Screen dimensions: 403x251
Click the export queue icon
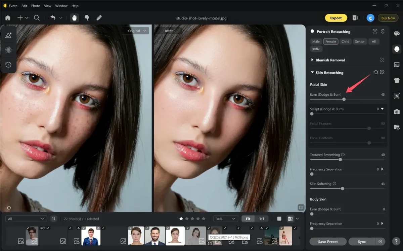pos(355,18)
